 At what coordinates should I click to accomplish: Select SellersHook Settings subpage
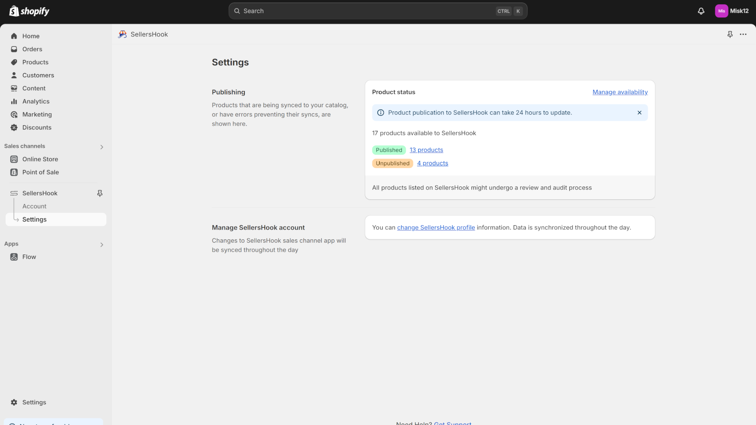coord(56,220)
